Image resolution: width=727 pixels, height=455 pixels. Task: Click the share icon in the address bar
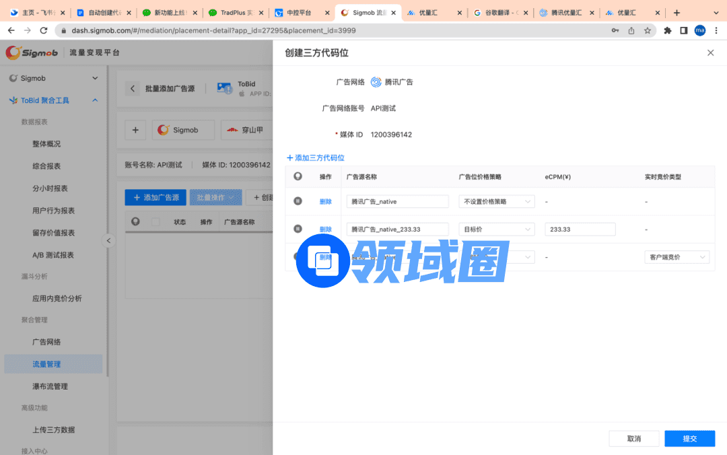631,30
